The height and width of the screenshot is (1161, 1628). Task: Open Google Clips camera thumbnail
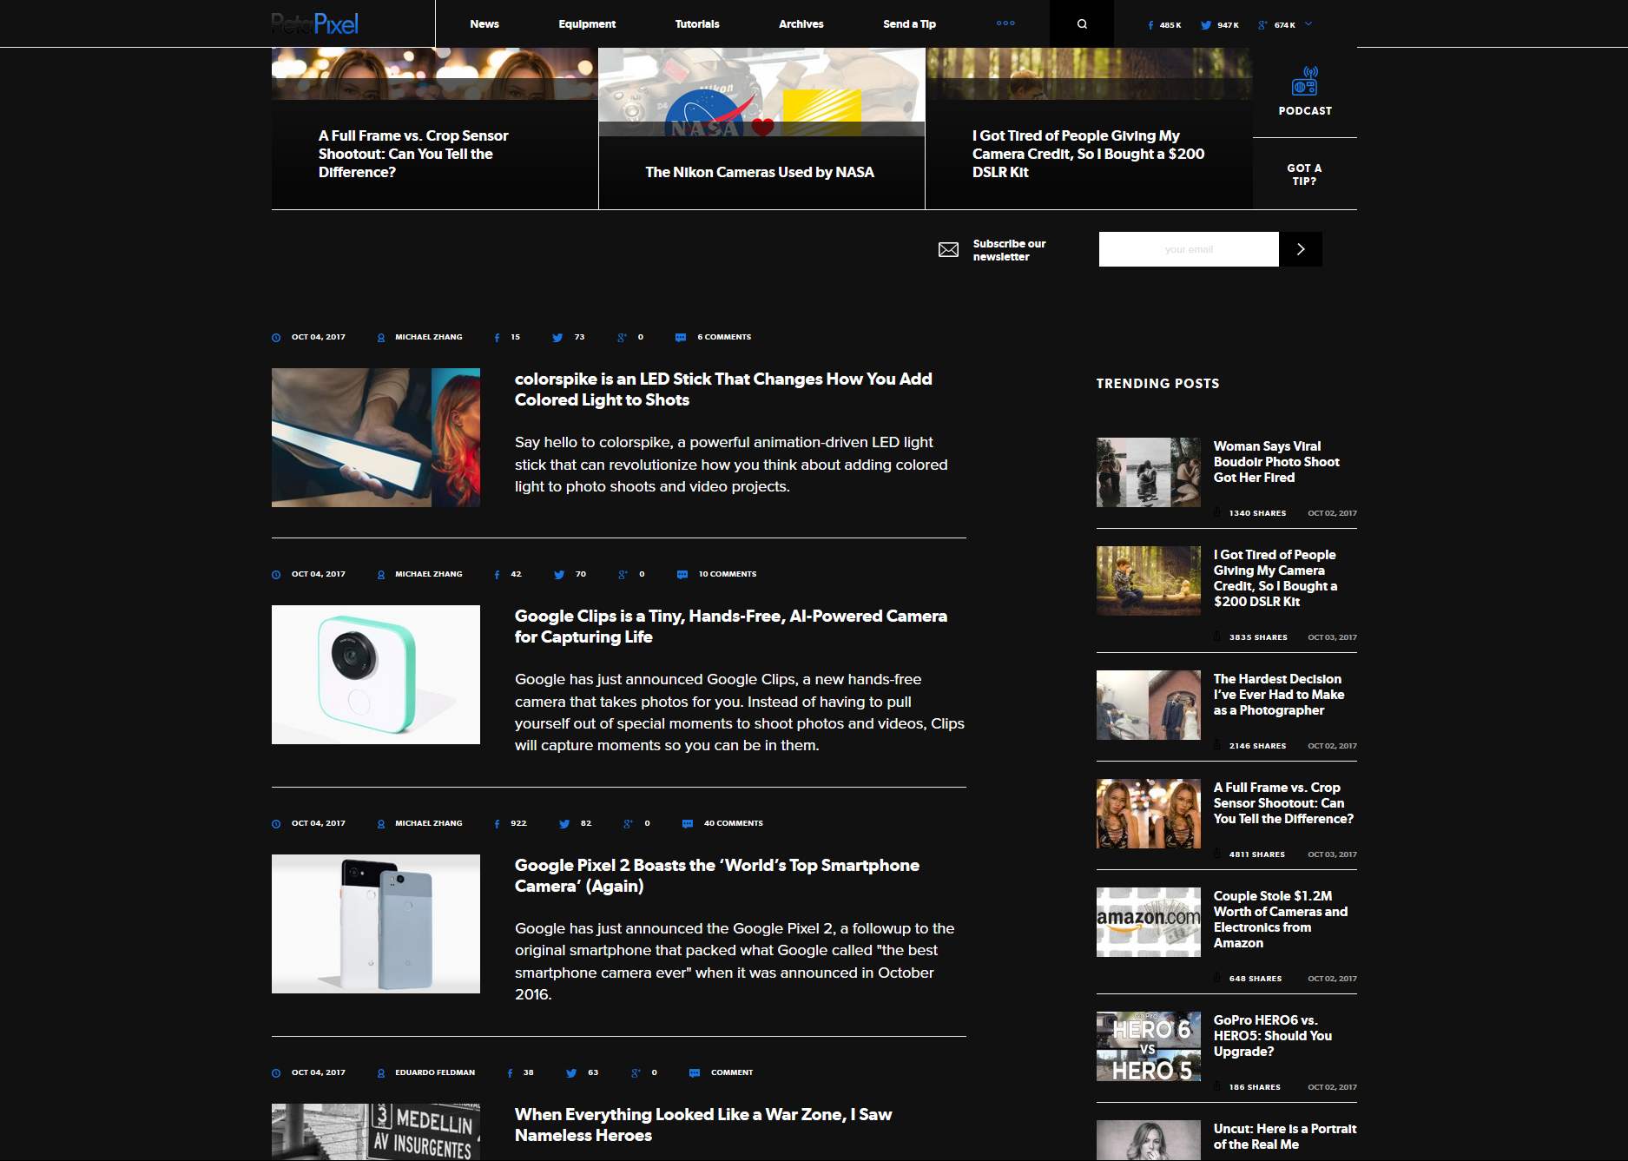376,675
